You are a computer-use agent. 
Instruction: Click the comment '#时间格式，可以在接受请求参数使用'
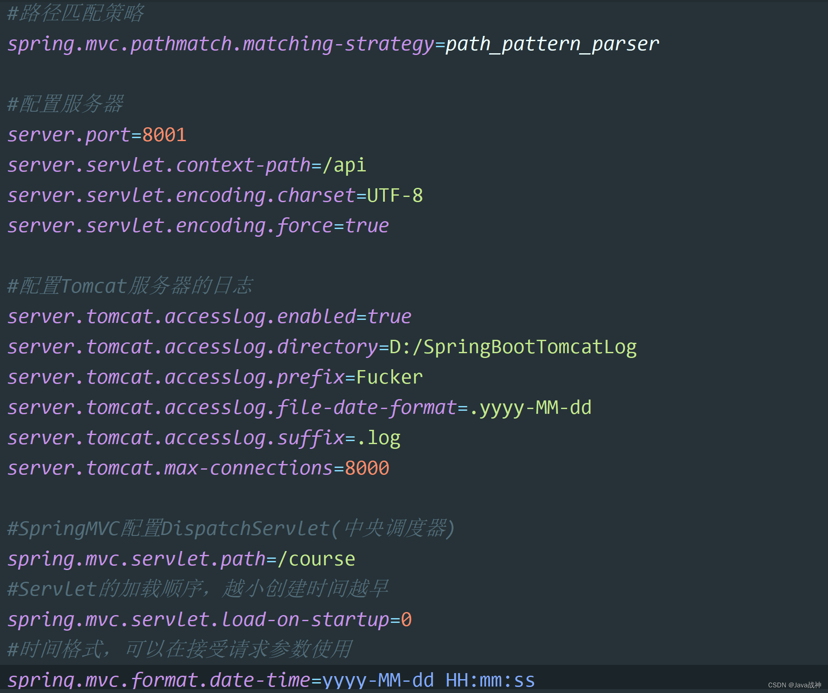(180, 649)
